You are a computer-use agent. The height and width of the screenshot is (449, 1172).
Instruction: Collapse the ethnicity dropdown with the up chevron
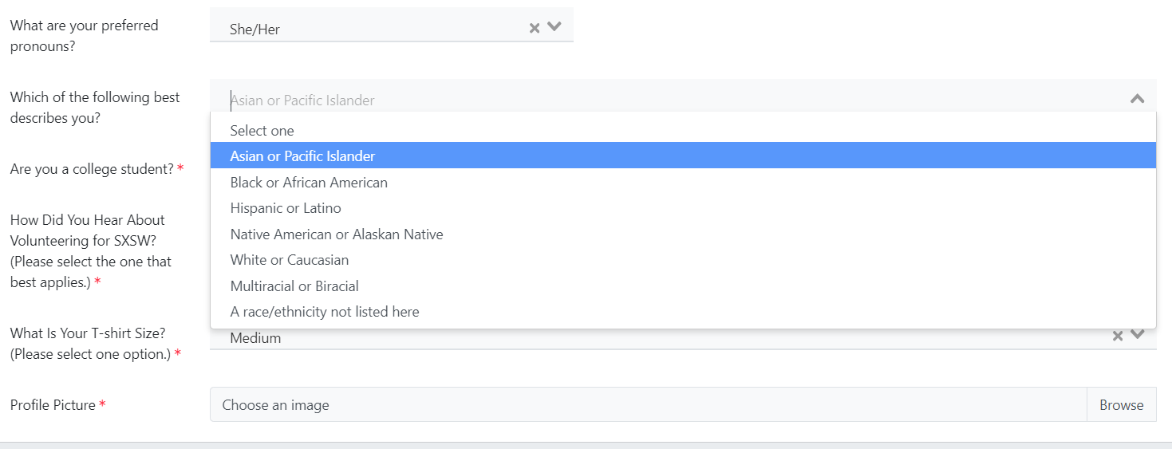pos(1138,99)
